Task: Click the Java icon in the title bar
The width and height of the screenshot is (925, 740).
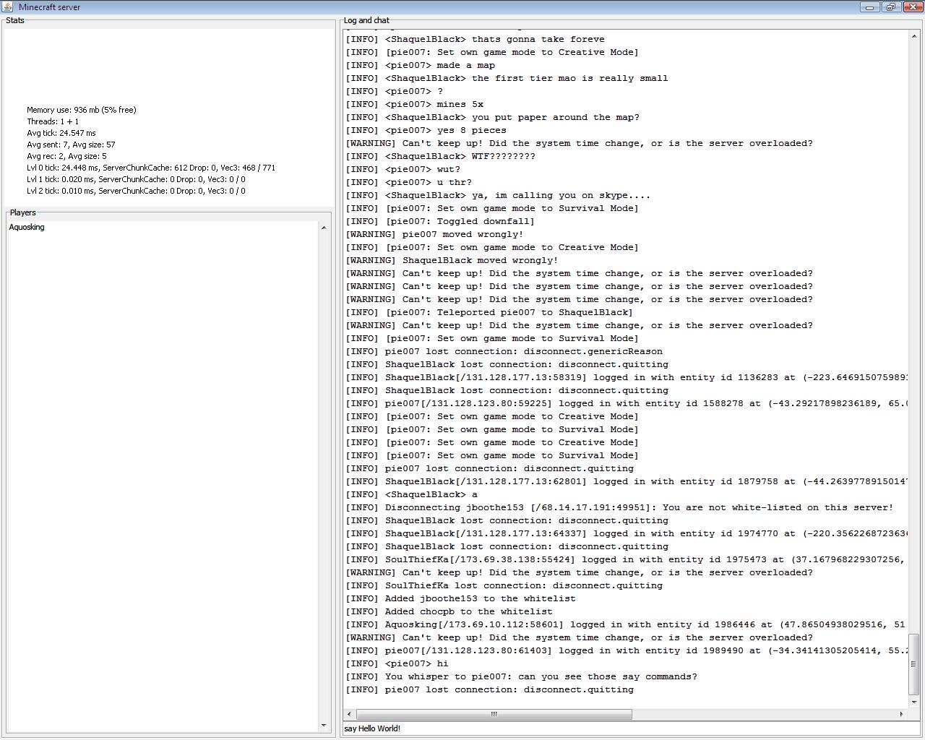Action: (7, 7)
